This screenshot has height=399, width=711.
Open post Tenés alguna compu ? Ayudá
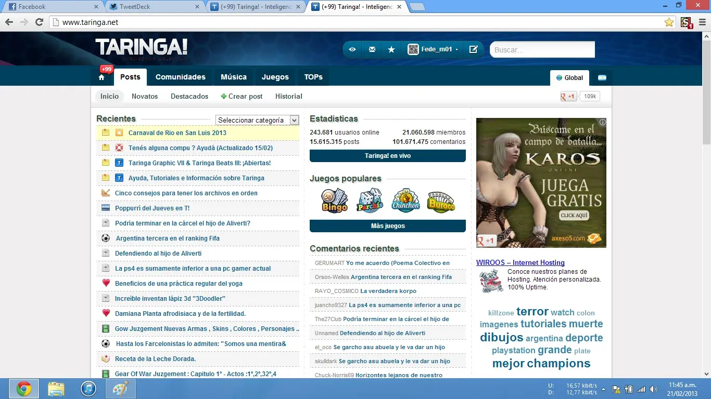click(x=201, y=148)
